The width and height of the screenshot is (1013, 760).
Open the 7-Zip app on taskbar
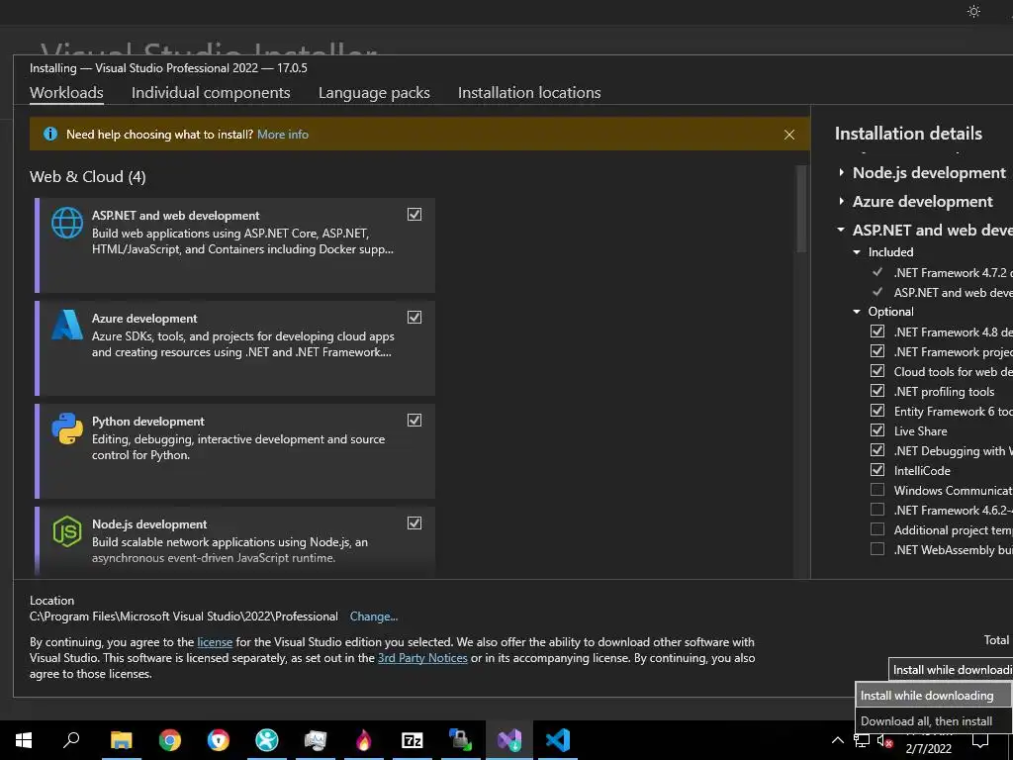click(413, 739)
